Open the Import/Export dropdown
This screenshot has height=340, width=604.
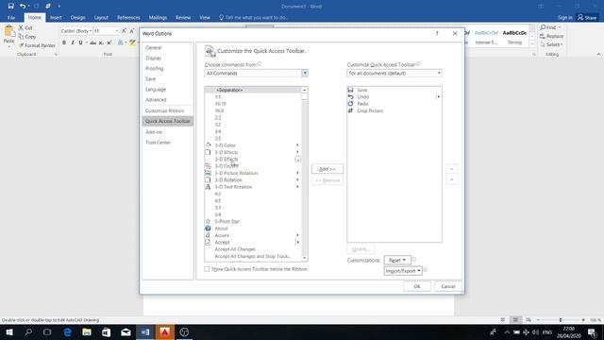click(x=403, y=271)
